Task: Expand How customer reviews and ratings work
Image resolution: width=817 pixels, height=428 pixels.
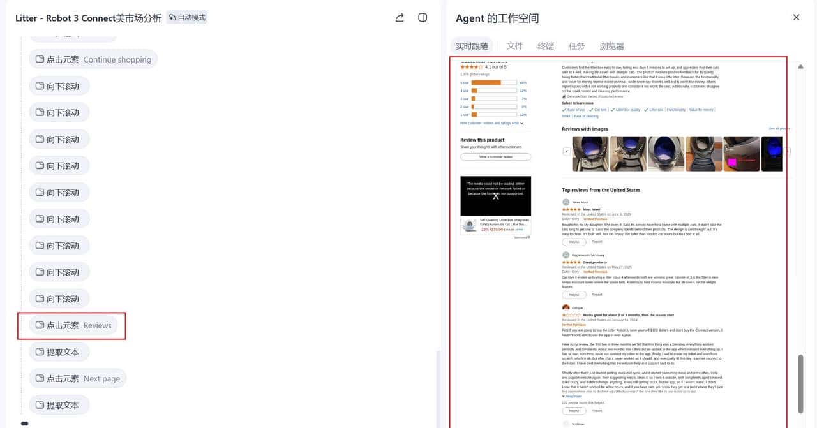Action: pyautogui.click(x=491, y=123)
